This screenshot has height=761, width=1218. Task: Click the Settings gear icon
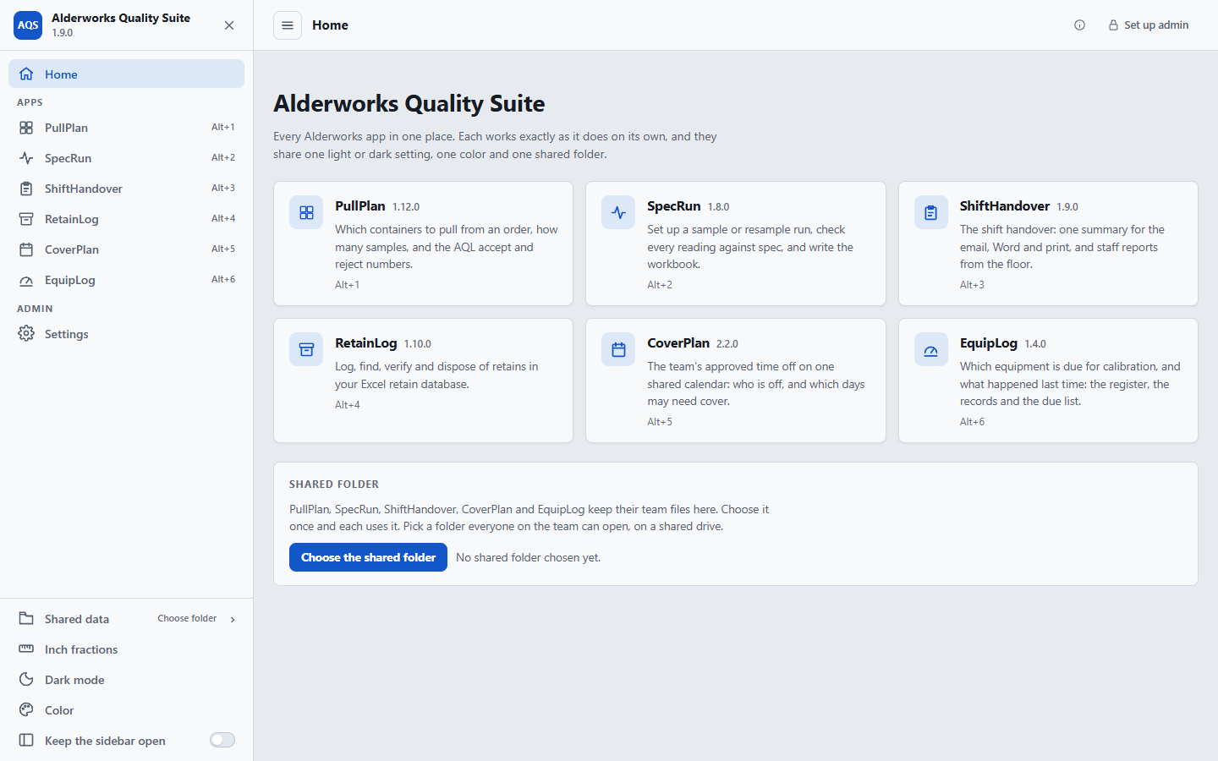coord(26,334)
